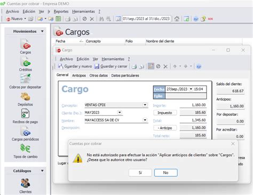
Task: Click the open folder icon in main toolbar
Action: (31, 19)
